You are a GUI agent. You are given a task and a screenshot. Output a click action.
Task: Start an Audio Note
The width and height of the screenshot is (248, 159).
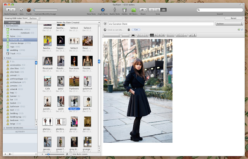tap(114, 9)
